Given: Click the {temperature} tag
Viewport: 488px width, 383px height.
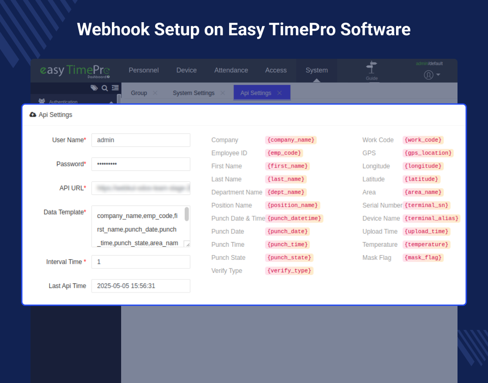Looking at the screenshot, I should pyautogui.click(x=427, y=244).
